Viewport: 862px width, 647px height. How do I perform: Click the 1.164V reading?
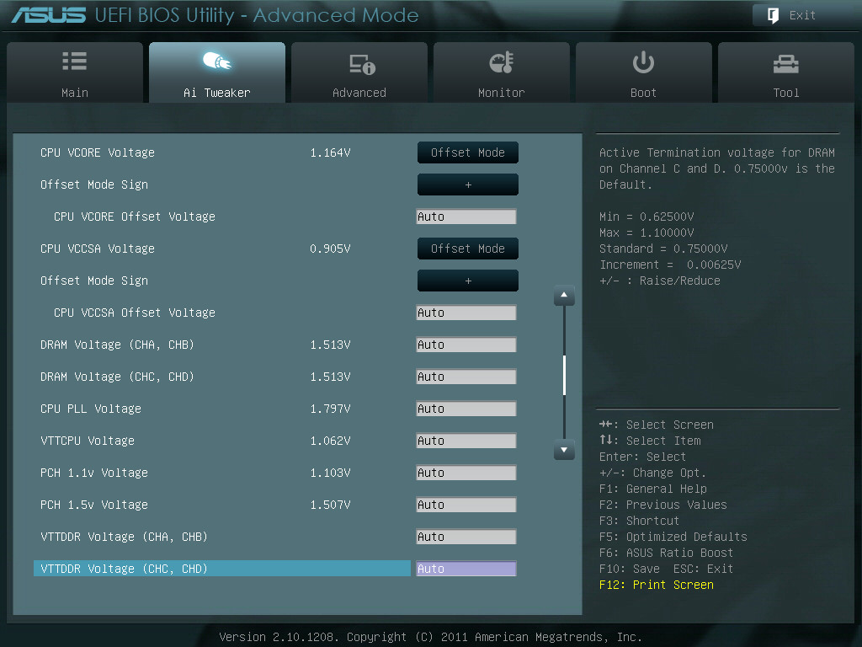[x=330, y=152]
